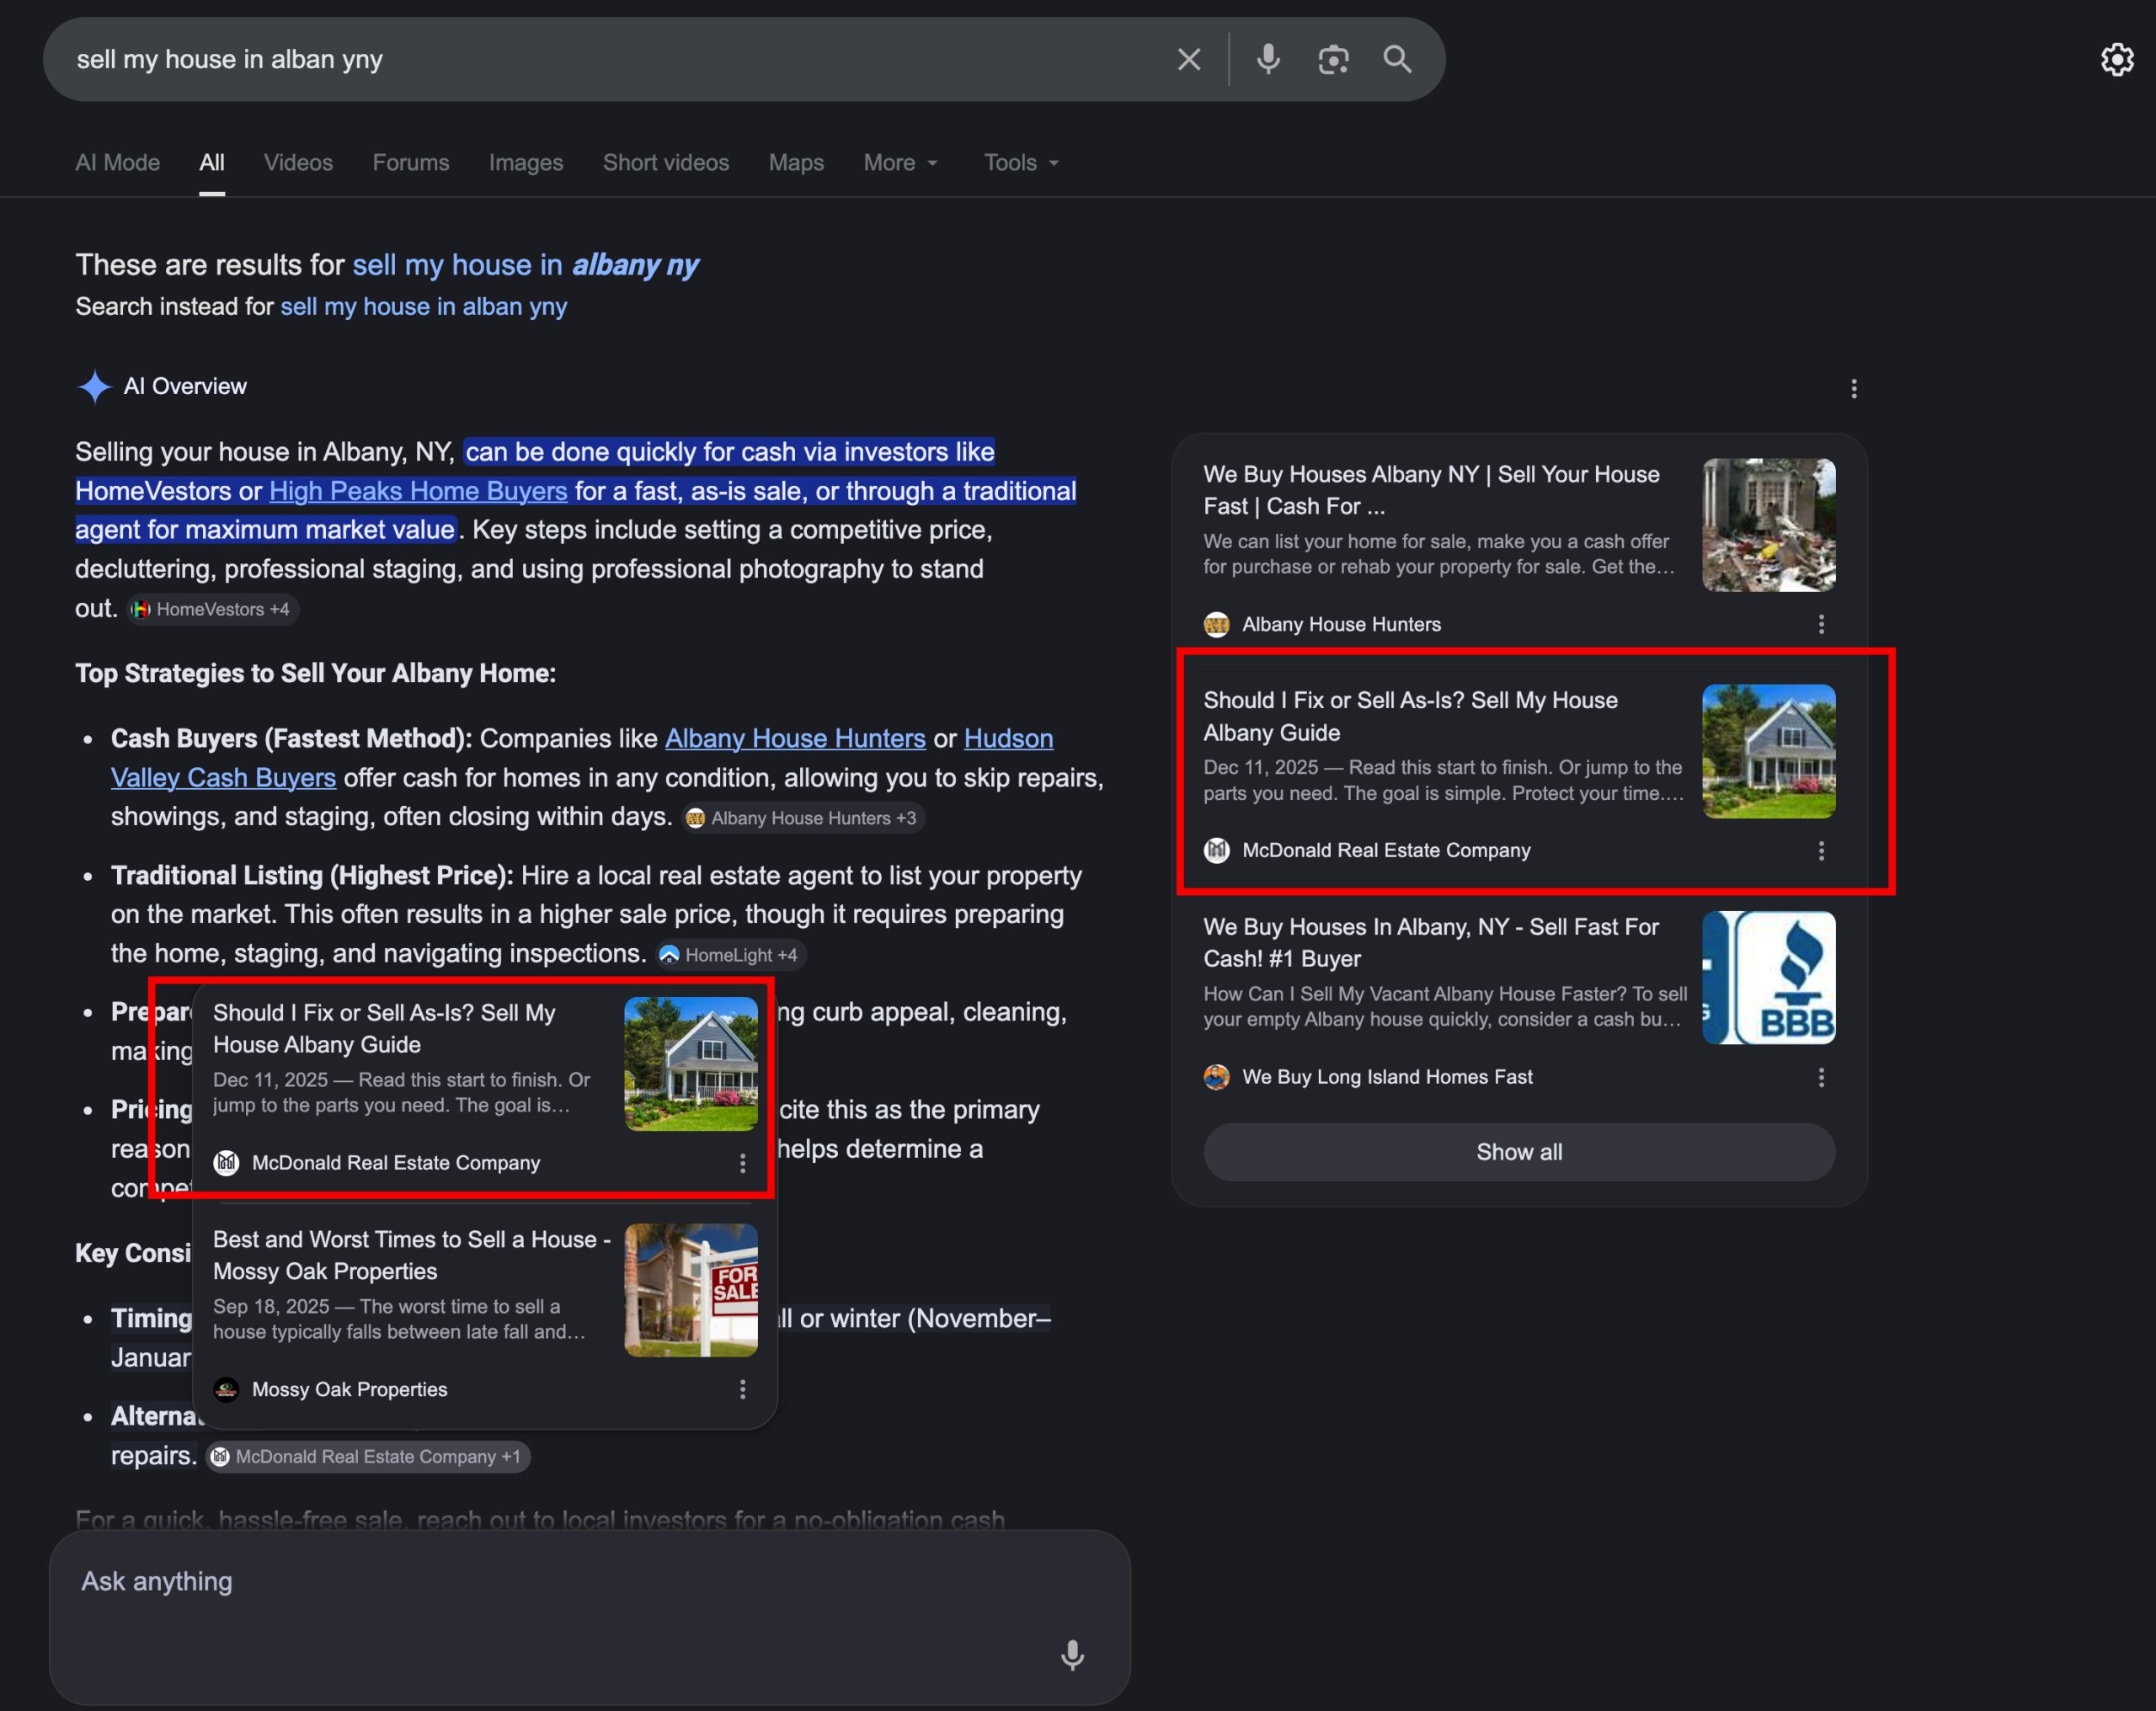This screenshot has width=2156, height=1711.
Task: Switch to AI Mode tab
Action: click(118, 163)
